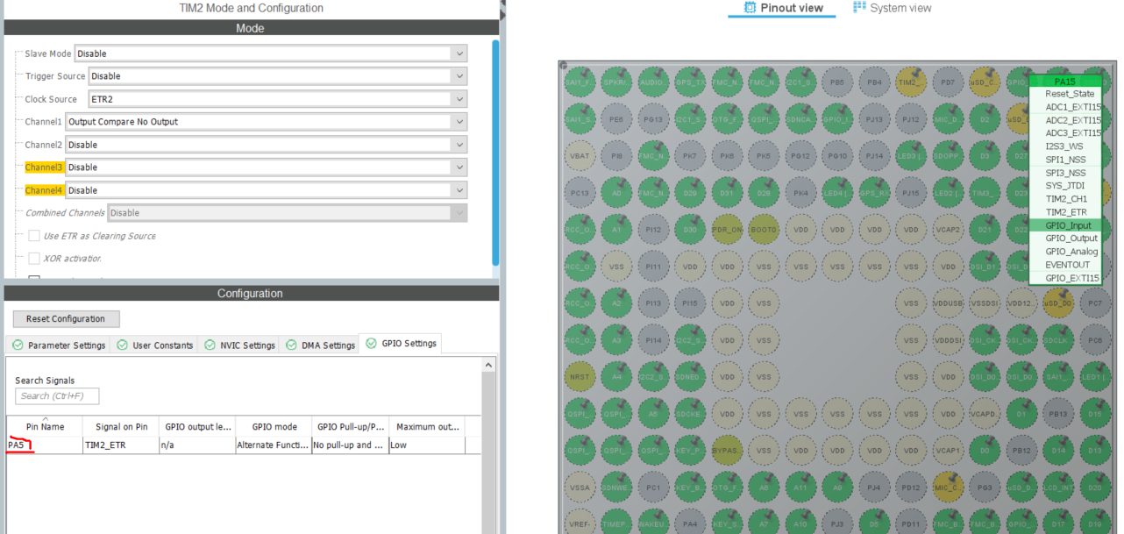
Task: Click the VSSA pin circle
Action: [x=580, y=488]
